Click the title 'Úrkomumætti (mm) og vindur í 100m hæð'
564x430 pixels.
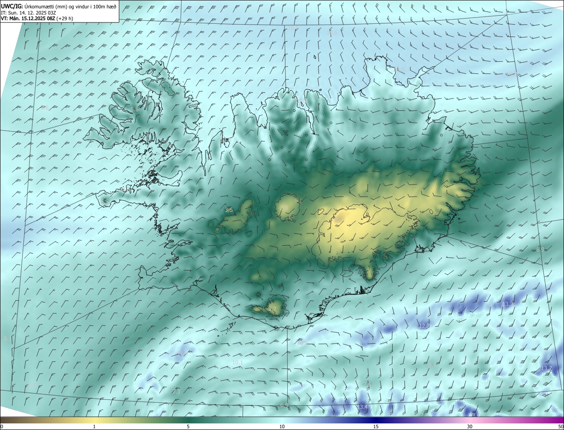point(70,6)
